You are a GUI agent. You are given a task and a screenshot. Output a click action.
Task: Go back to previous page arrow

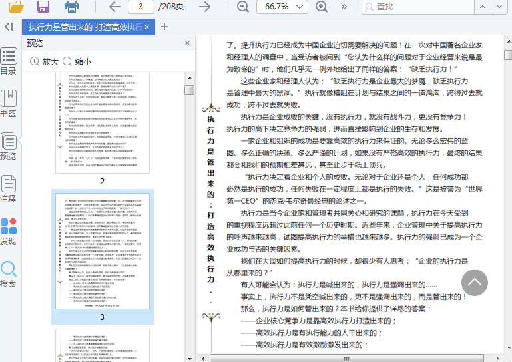(115, 7)
